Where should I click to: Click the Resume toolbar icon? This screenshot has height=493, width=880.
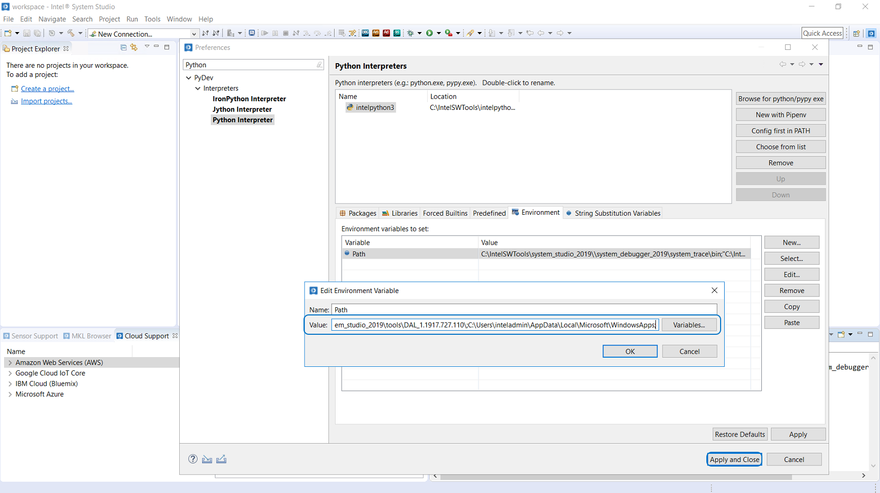[265, 33]
